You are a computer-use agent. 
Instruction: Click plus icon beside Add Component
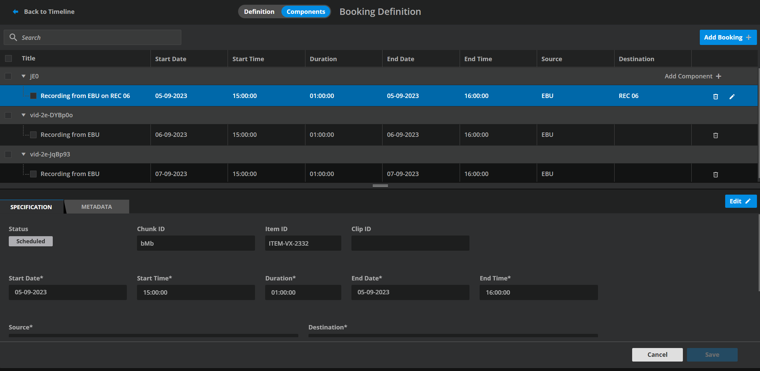719,76
